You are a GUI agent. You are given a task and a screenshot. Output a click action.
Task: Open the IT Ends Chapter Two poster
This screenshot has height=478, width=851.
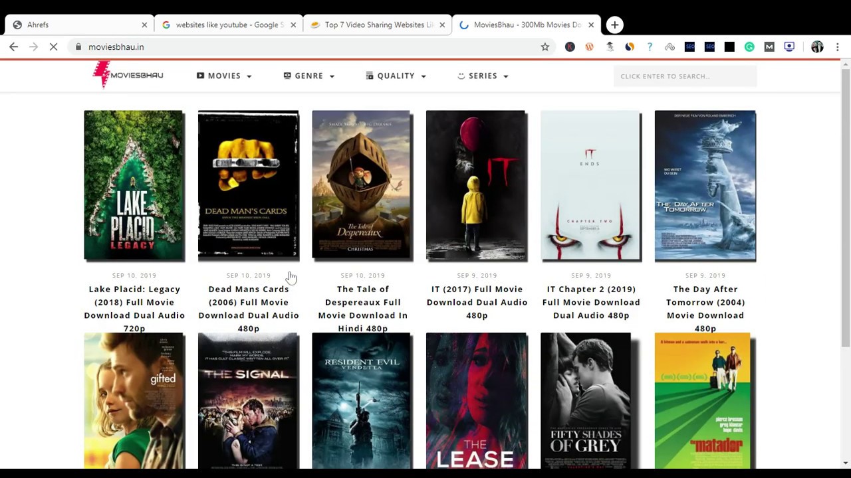pos(591,186)
